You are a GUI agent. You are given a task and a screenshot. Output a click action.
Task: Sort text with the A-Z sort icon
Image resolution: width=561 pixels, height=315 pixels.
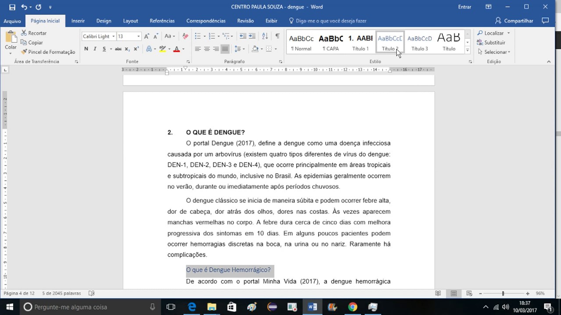pyautogui.click(x=265, y=36)
